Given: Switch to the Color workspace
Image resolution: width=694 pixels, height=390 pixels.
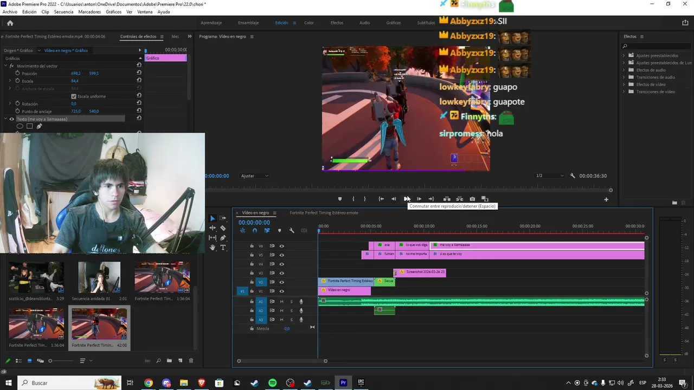Looking at the screenshot, I should (x=309, y=23).
